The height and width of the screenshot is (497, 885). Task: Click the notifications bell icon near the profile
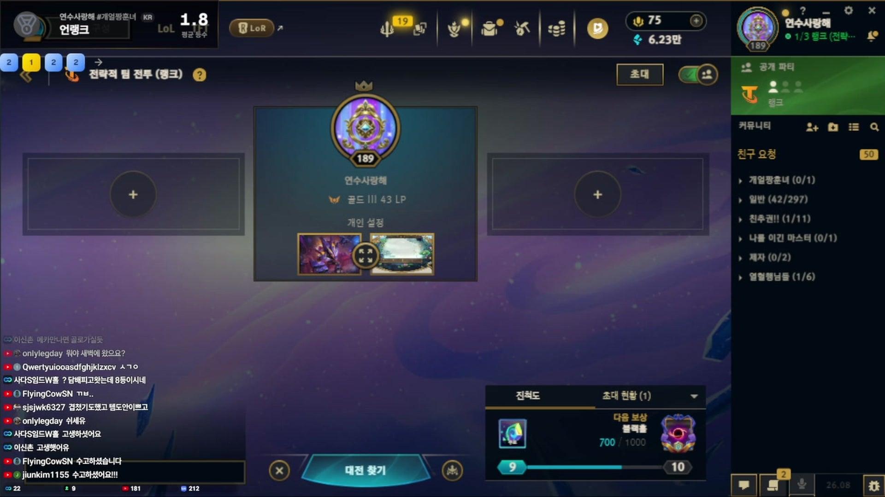(x=872, y=36)
